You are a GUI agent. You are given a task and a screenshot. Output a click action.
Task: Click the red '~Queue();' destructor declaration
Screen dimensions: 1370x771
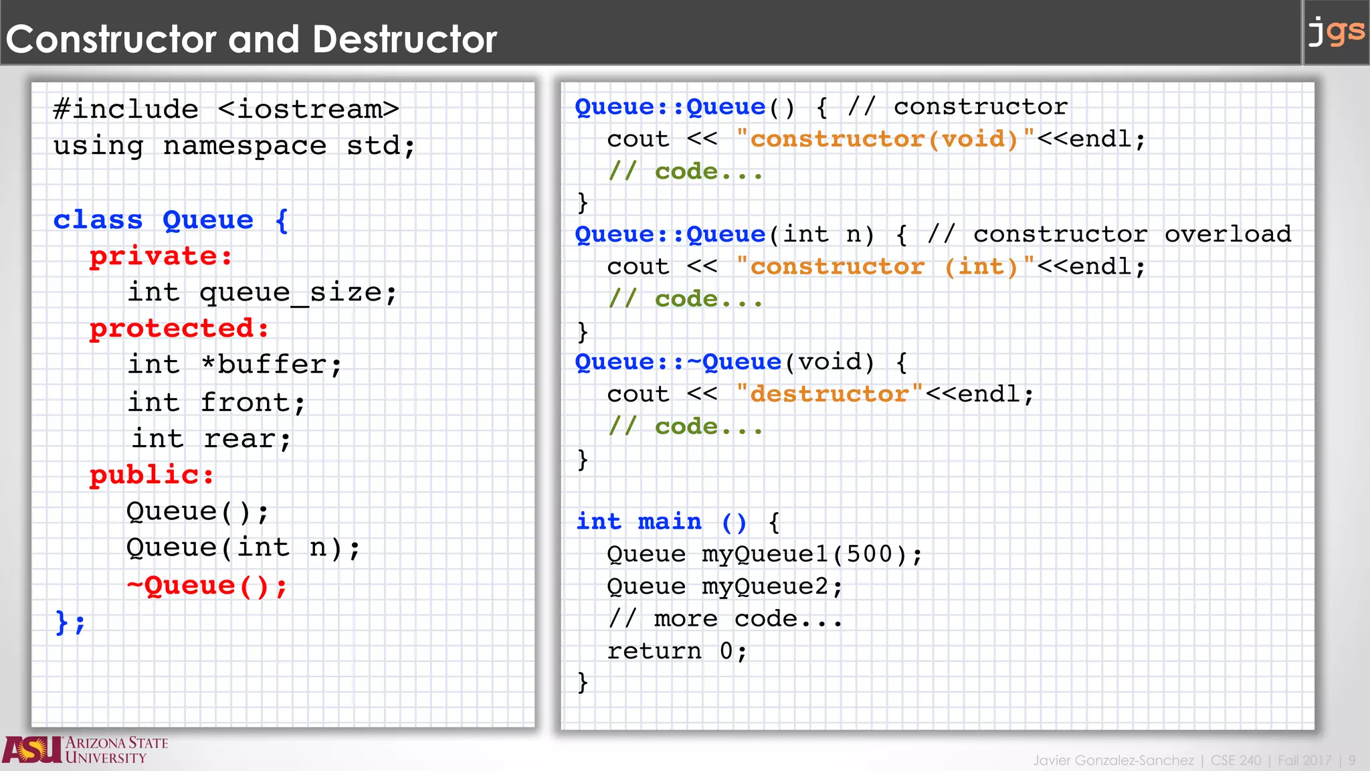pos(207,586)
